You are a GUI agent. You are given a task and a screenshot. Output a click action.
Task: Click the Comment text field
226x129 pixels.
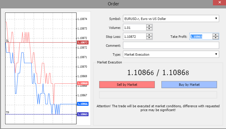point(171,45)
